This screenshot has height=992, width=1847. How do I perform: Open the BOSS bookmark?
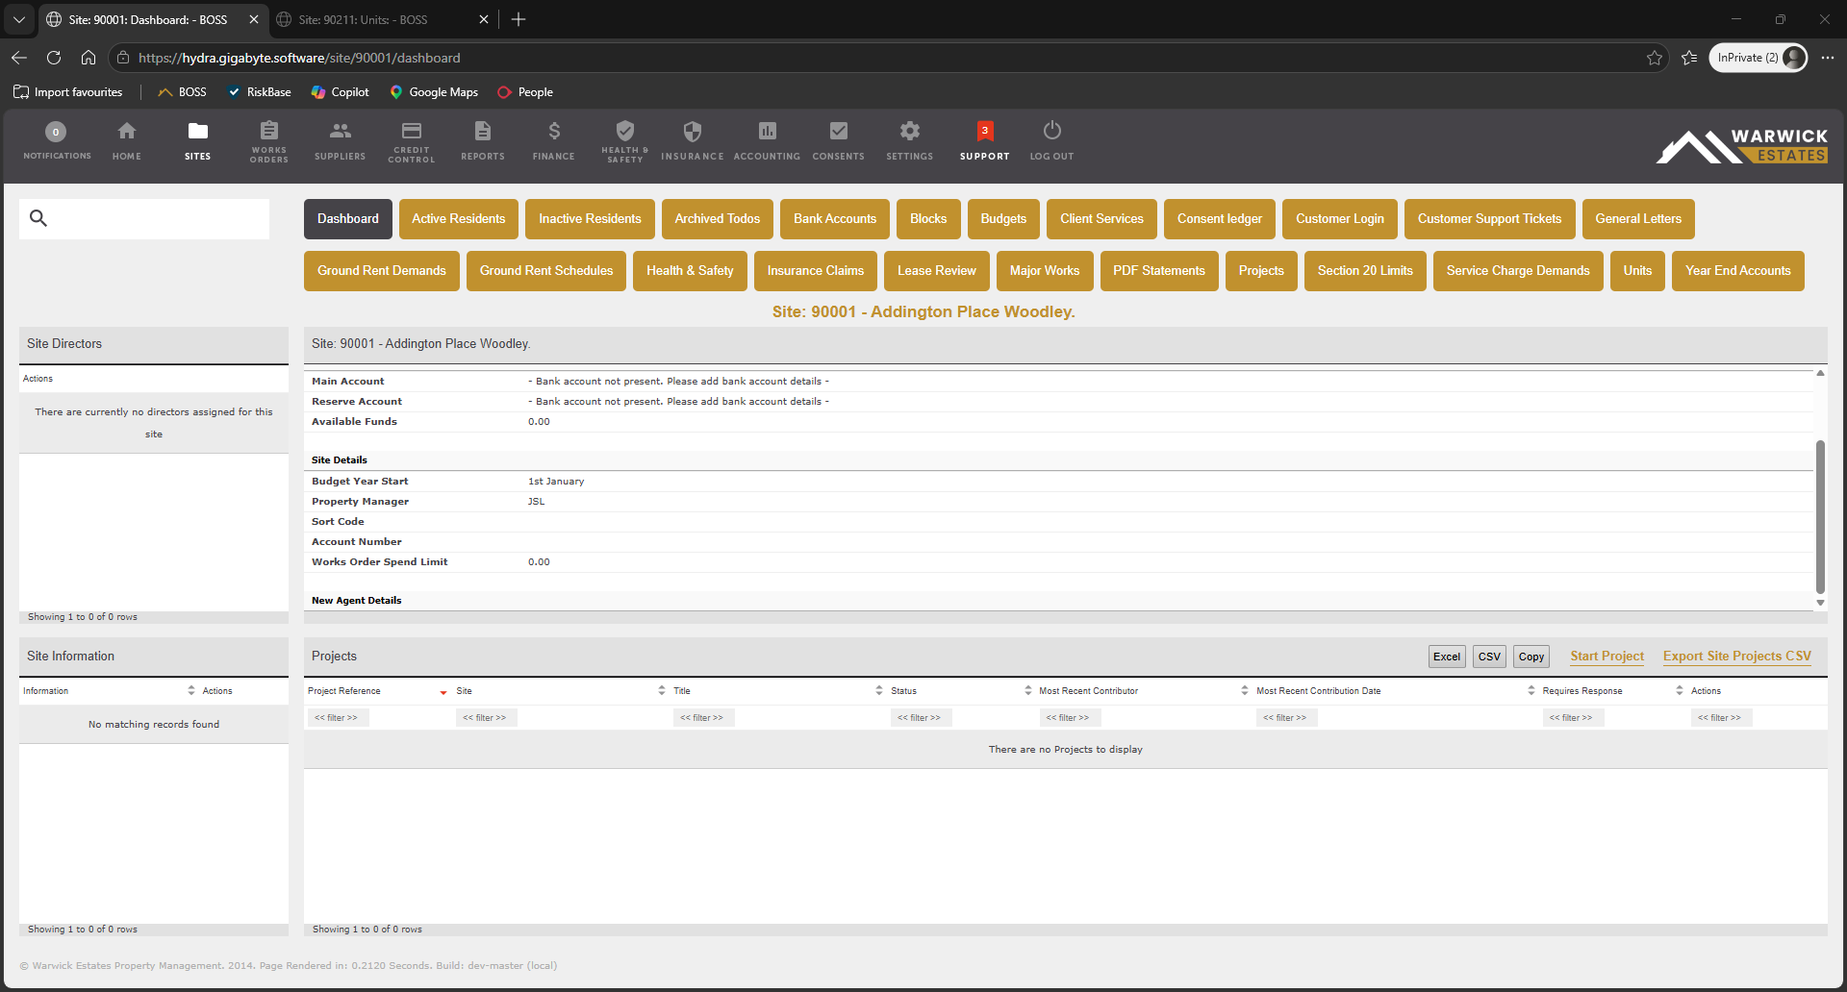(183, 92)
